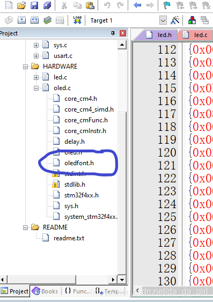Select readme.txt under README
Viewport: 213px width, 302px height.
[x=69, y=238]
